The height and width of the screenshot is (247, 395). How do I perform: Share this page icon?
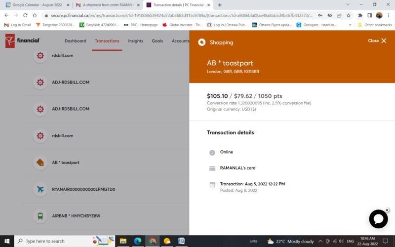339,15
